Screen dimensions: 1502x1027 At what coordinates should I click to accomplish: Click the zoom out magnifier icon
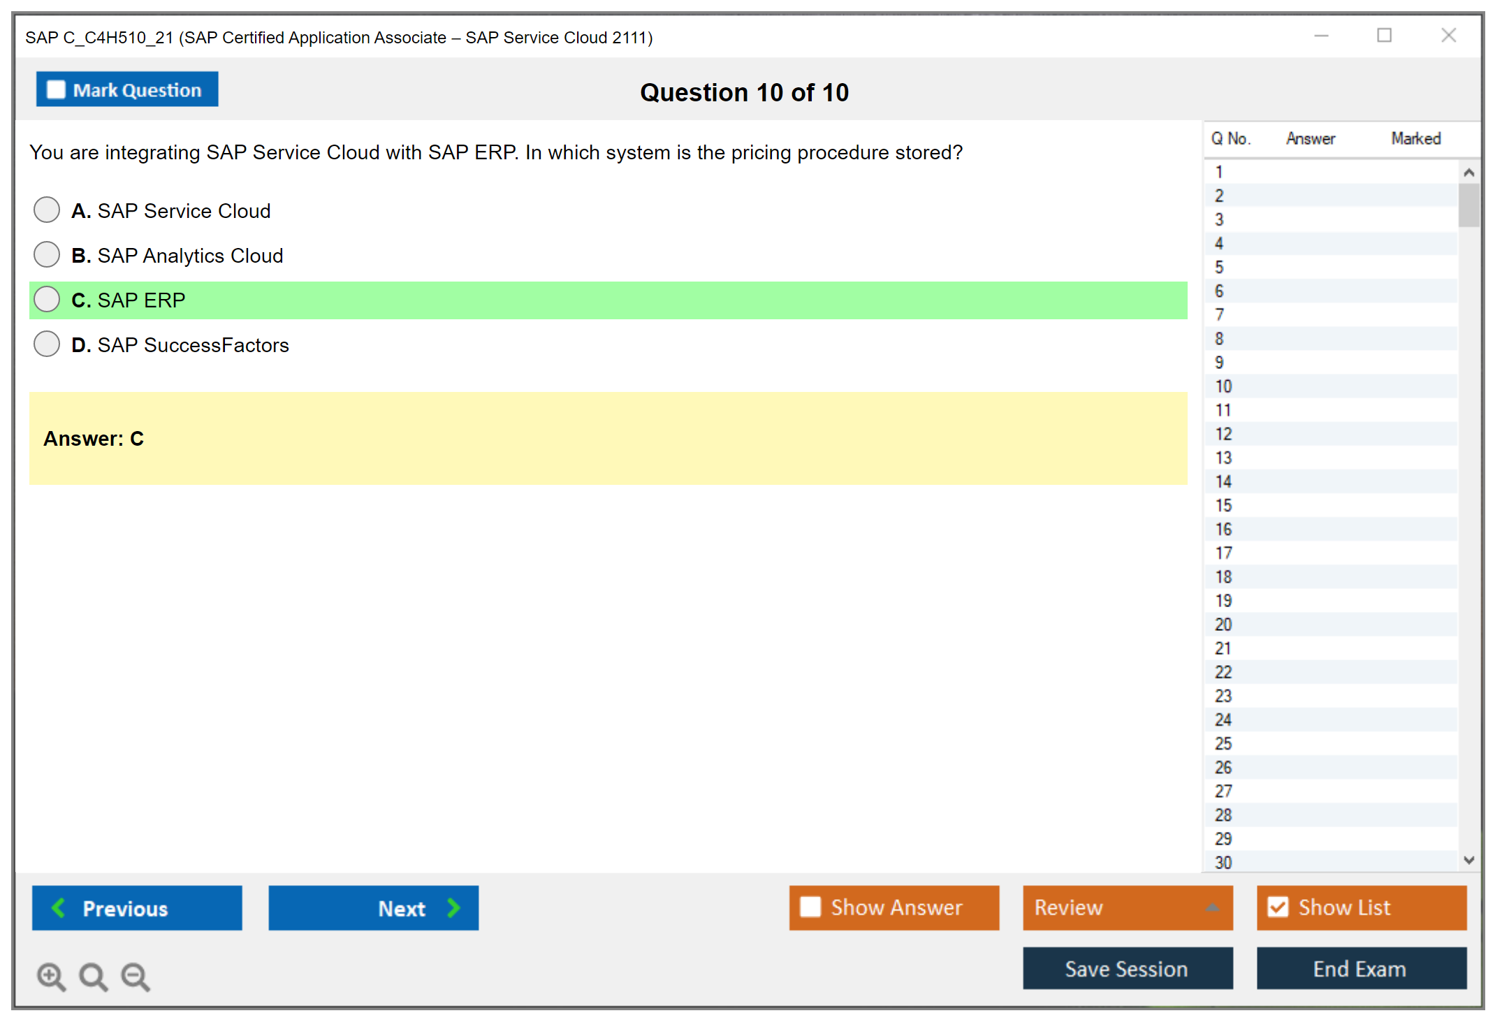point(136,976)
